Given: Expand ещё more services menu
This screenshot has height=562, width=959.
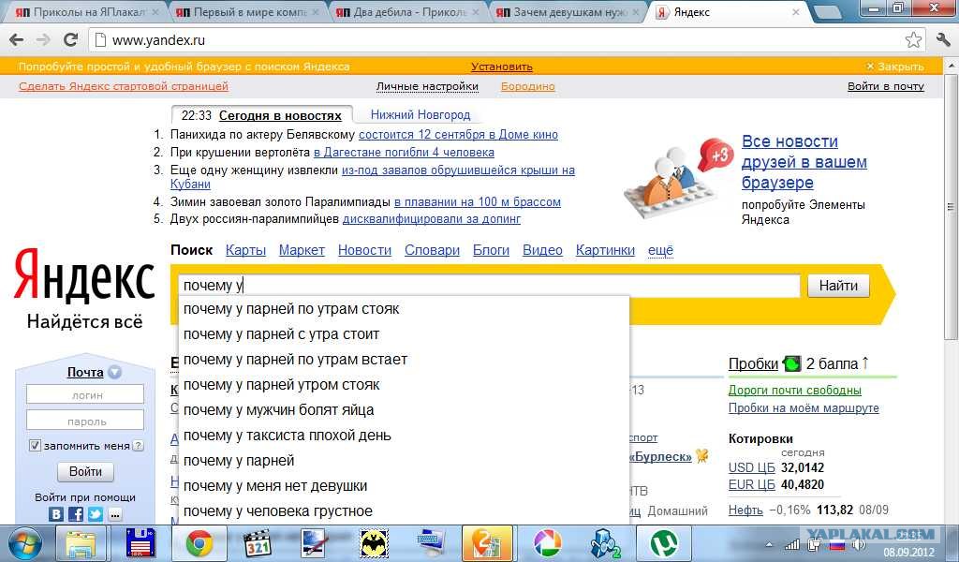Looking at the screenshot, I should [x=660, y=250].
